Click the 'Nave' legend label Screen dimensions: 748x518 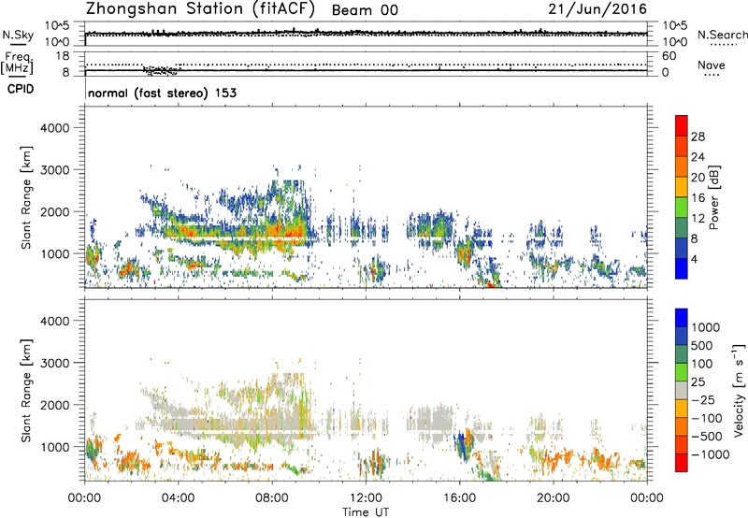point(712,65)
